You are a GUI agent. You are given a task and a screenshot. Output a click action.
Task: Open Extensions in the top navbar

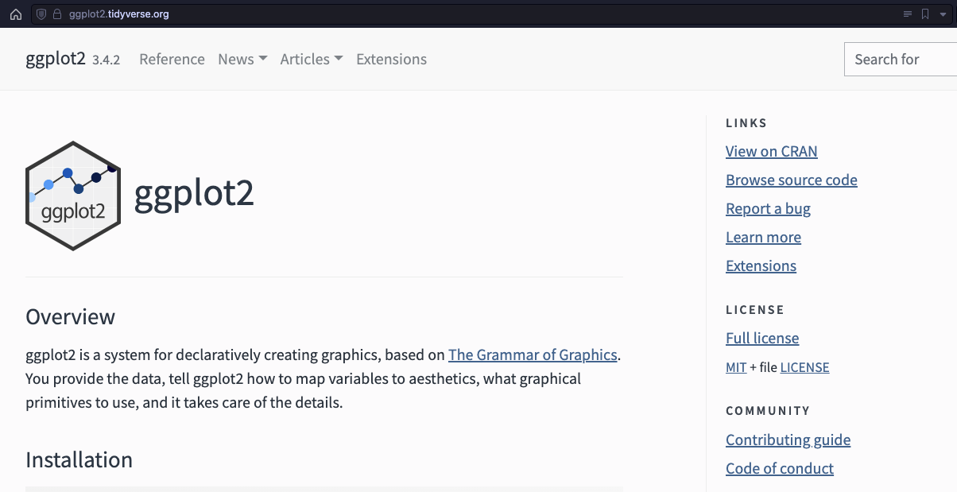click(x=391, y=60)
